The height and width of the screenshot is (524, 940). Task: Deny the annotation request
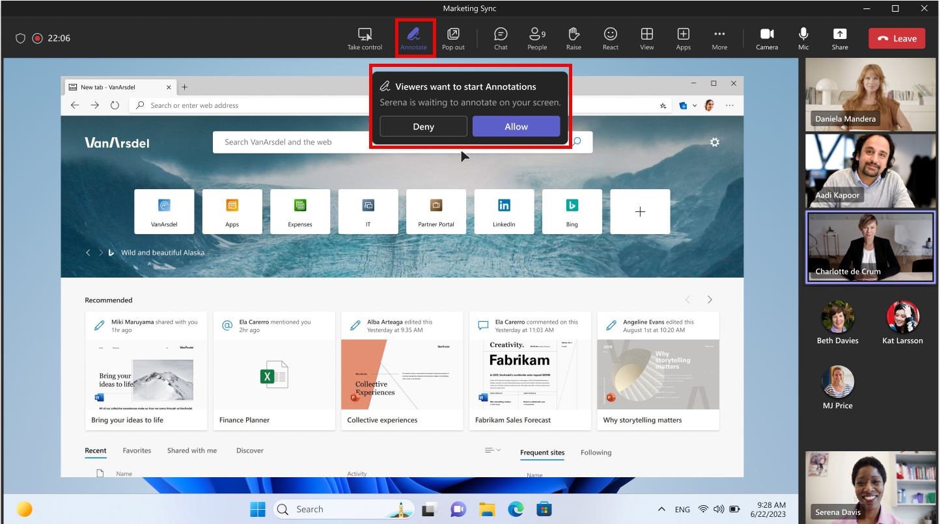point(423,126)
